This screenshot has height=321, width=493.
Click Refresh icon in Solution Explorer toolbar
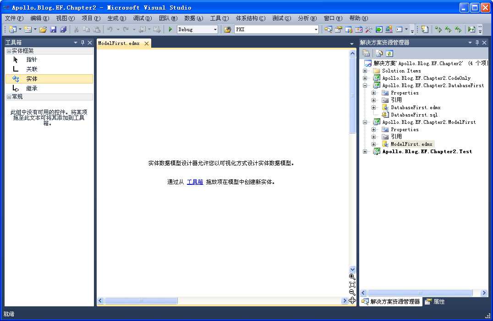(x=389, y=53)
